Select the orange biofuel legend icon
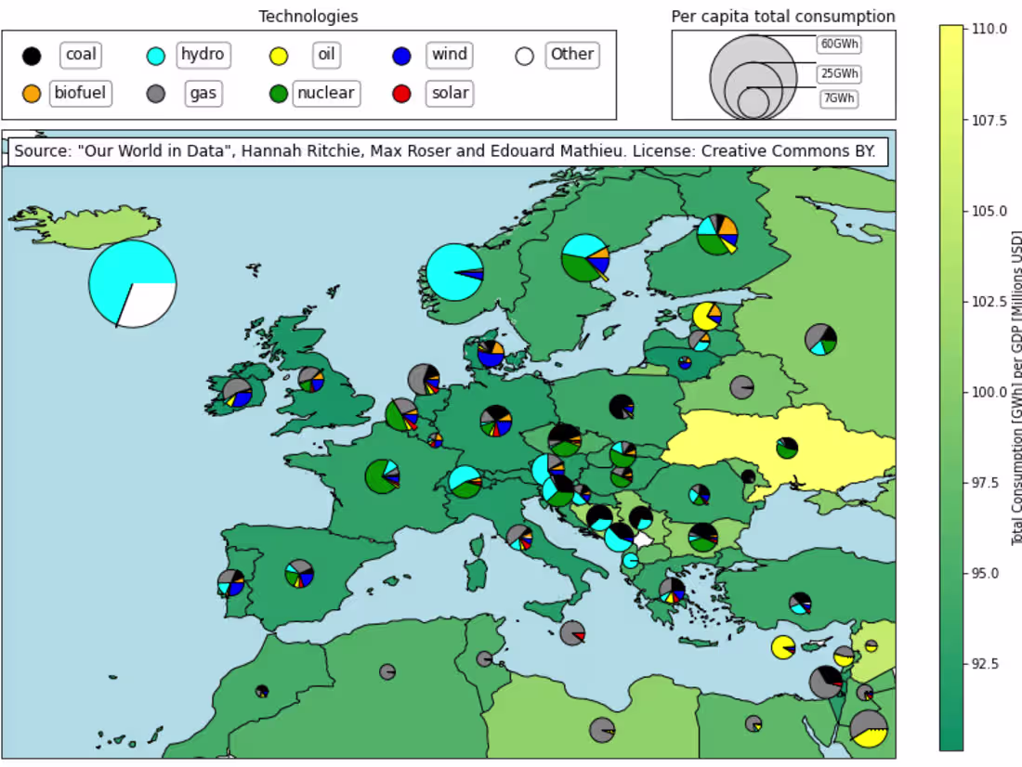This screenshot has width=1022, height=767. tap(33, 93)
